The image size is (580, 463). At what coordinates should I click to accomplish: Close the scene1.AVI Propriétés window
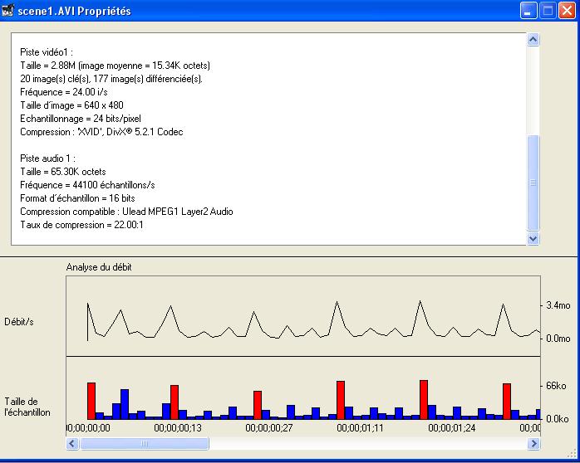point(567,10)
